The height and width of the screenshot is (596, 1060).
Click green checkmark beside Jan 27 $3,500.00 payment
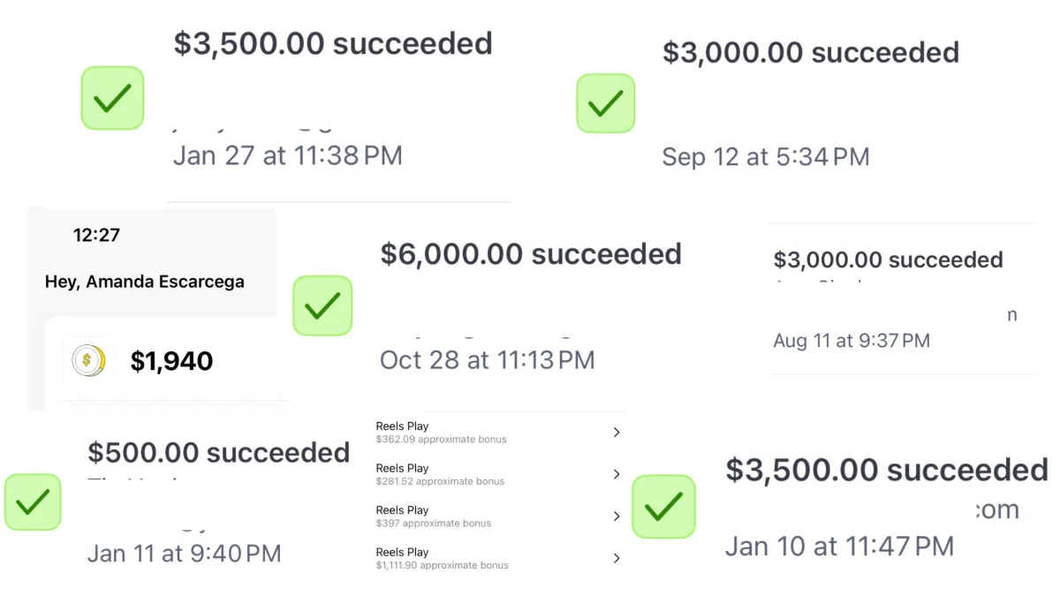112,98
